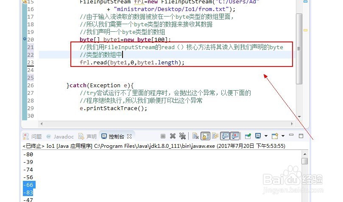Click line number 23 in the gutter
Image resolution: width=343 pixels, height=202 pixels.
pyautogui.click(x=31, y=63)
